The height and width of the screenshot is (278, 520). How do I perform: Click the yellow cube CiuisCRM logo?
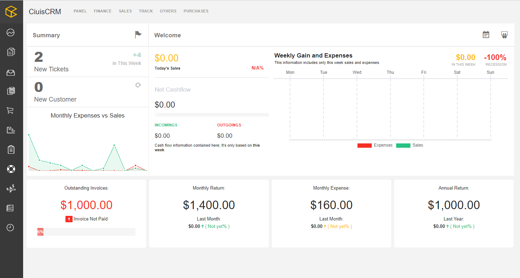(11, 11)
